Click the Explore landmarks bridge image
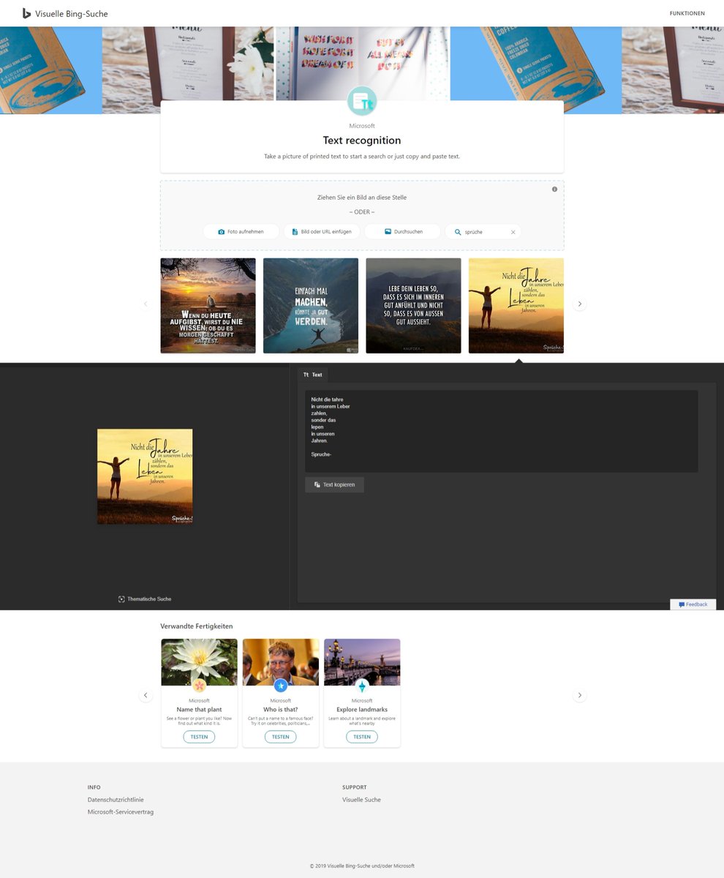This screenshot has height=878, width=724. tap(362, 662)
